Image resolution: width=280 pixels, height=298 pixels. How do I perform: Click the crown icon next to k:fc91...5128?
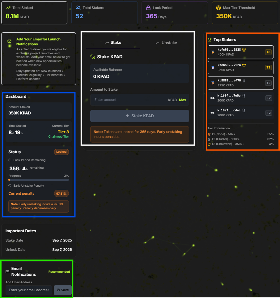tap(244, 49)
